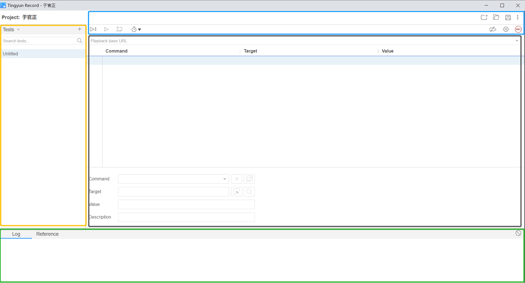Run the current test

106,29
